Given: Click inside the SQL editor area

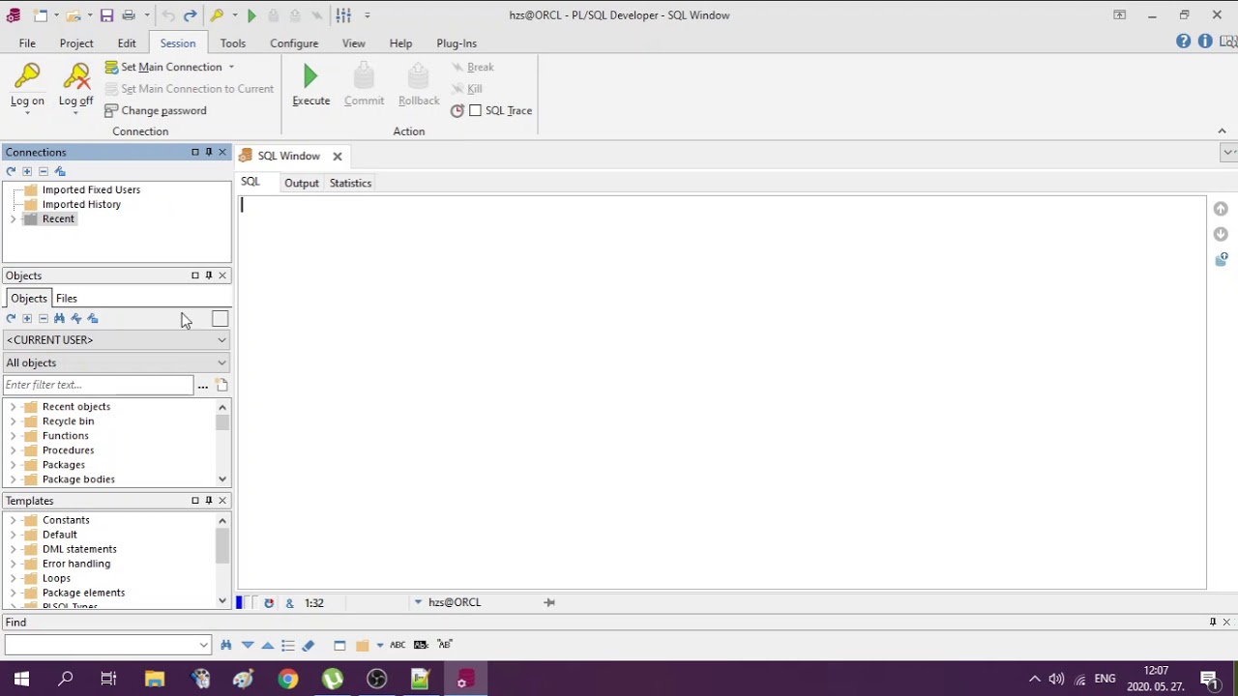Looking at the screenshot, I should [x=722, y=391].
